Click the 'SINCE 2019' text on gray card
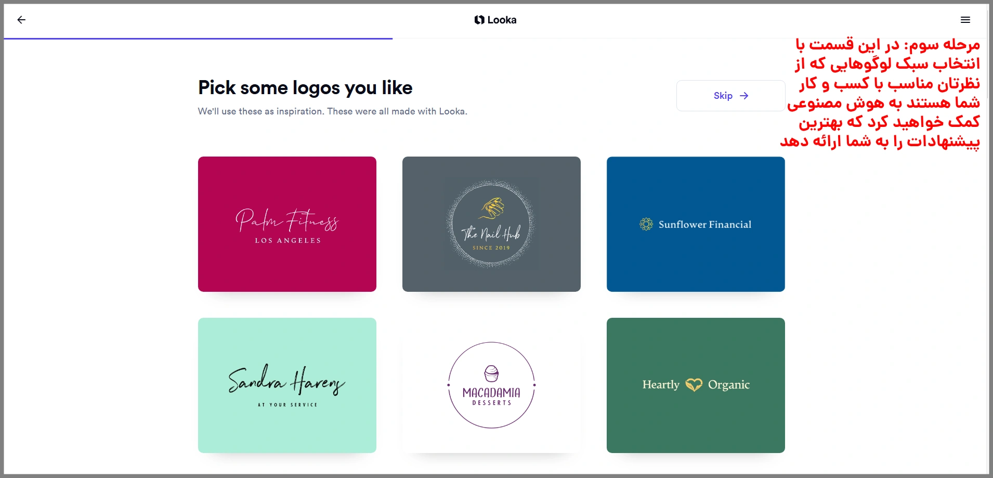The height and width of the screenshot is (478, 993). (x=491, y=248)
